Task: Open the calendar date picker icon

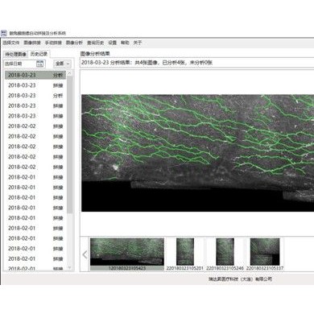Action: point(39,64)
